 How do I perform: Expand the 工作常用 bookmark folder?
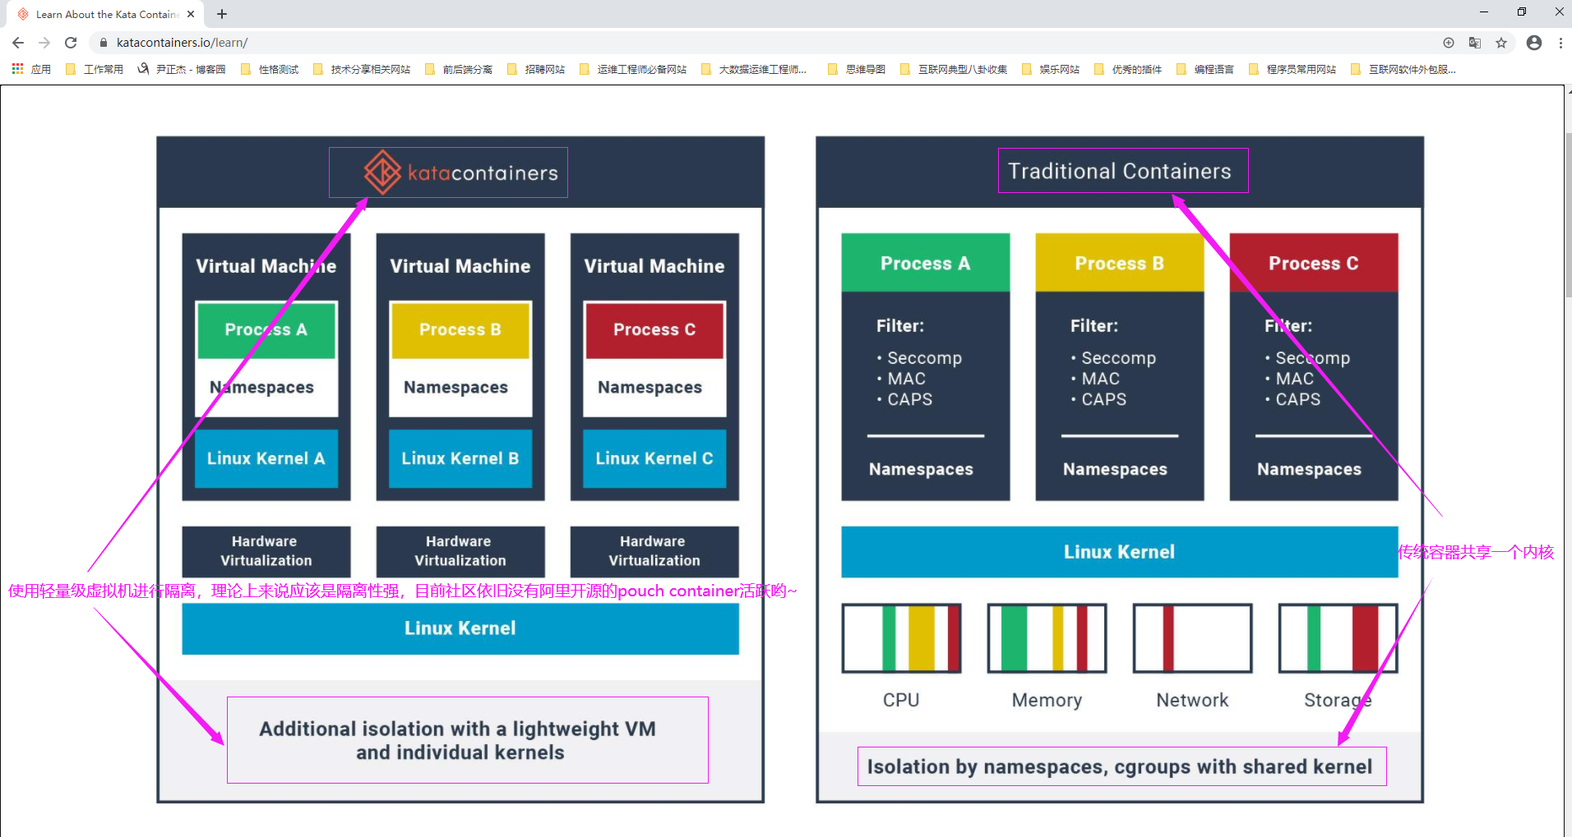(x=95, y=70)
